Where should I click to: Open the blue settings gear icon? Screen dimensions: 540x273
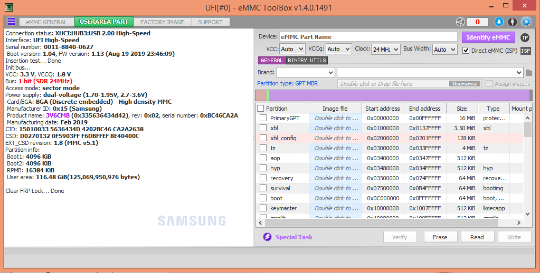(526, 22)
